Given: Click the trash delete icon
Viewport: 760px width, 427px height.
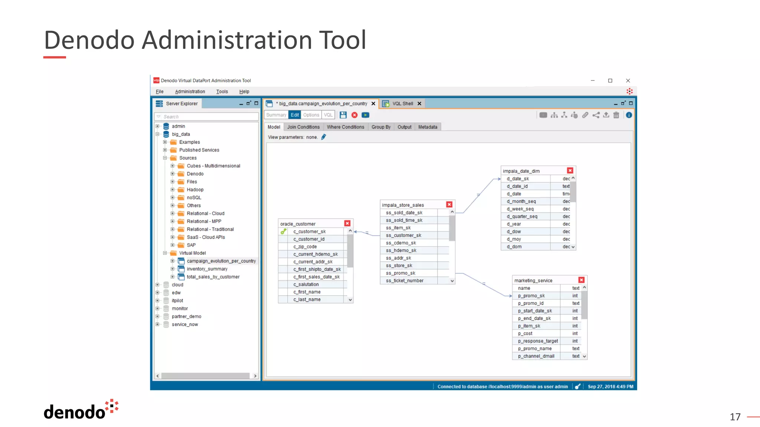Looking at the screenshot, I should coord(616,115).
